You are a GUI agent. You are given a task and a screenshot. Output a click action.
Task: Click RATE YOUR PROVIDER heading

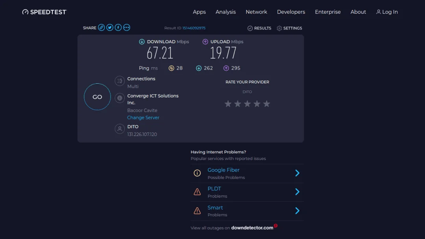click(x=247, y=82)
